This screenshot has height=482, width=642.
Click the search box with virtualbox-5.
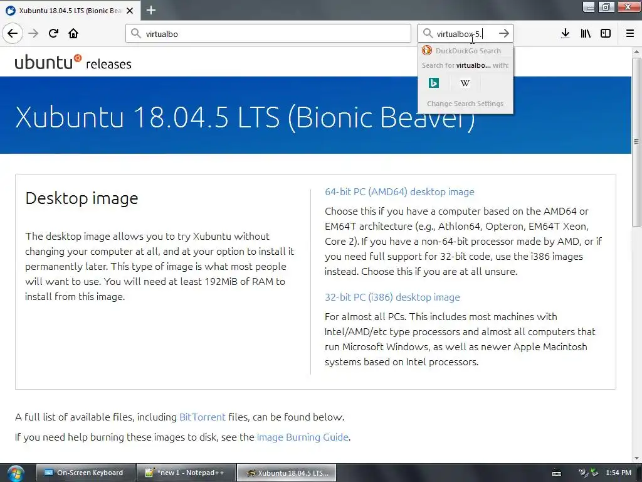pyautogui.click(x=465, y=33)
